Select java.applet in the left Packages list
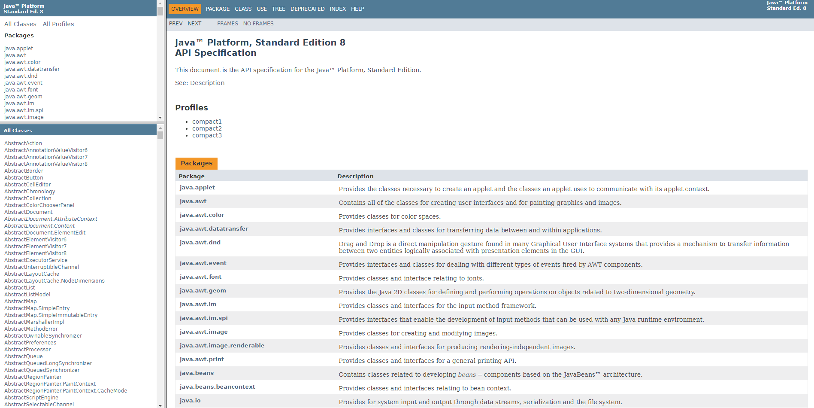 pyautogui.click(x=18, y=49)
